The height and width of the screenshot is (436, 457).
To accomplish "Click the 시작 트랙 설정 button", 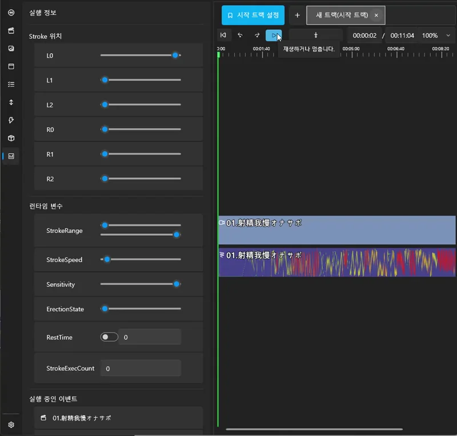I will coord(253,15).
